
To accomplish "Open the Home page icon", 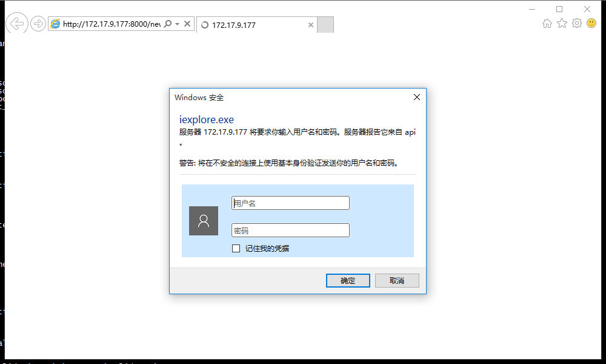I will pyautogui.click(x=547, y=23).
